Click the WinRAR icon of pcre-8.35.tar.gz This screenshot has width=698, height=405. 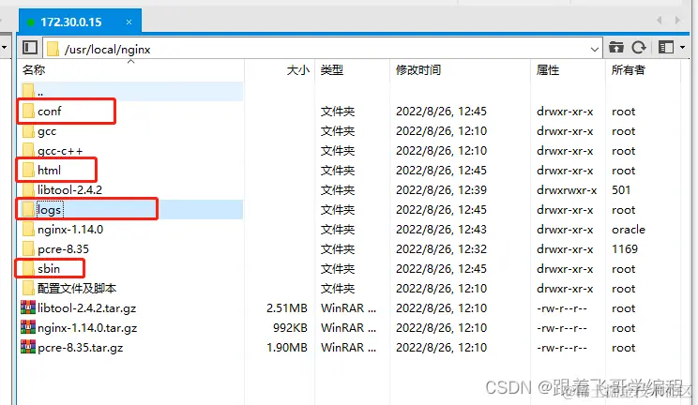pos(28,347)
